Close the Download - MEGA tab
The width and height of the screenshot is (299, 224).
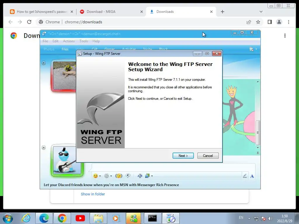[142, 12]
